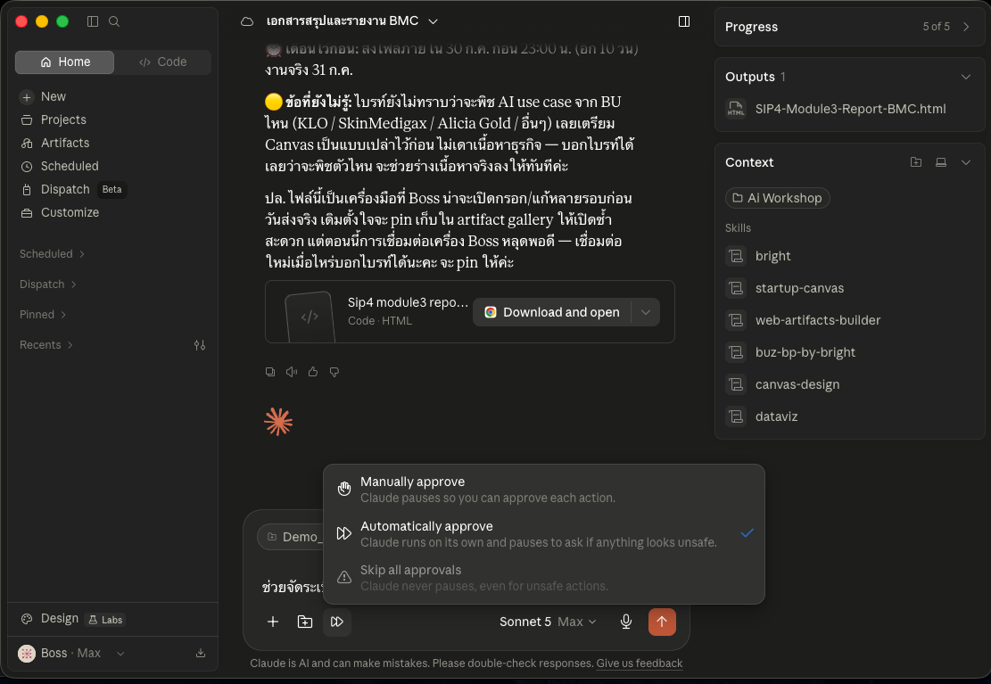This screenshot has height=684, width=991.
Task: Click Give us feedback link
Action: pyautogui.click(x=639, y=663)
